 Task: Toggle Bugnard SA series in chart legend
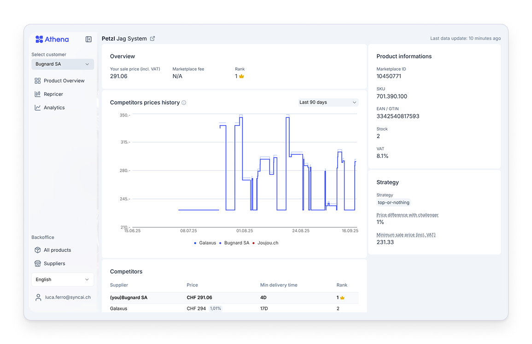coord(234,243)
